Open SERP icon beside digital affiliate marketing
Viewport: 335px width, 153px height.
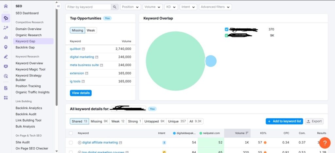tap(120, 143)
